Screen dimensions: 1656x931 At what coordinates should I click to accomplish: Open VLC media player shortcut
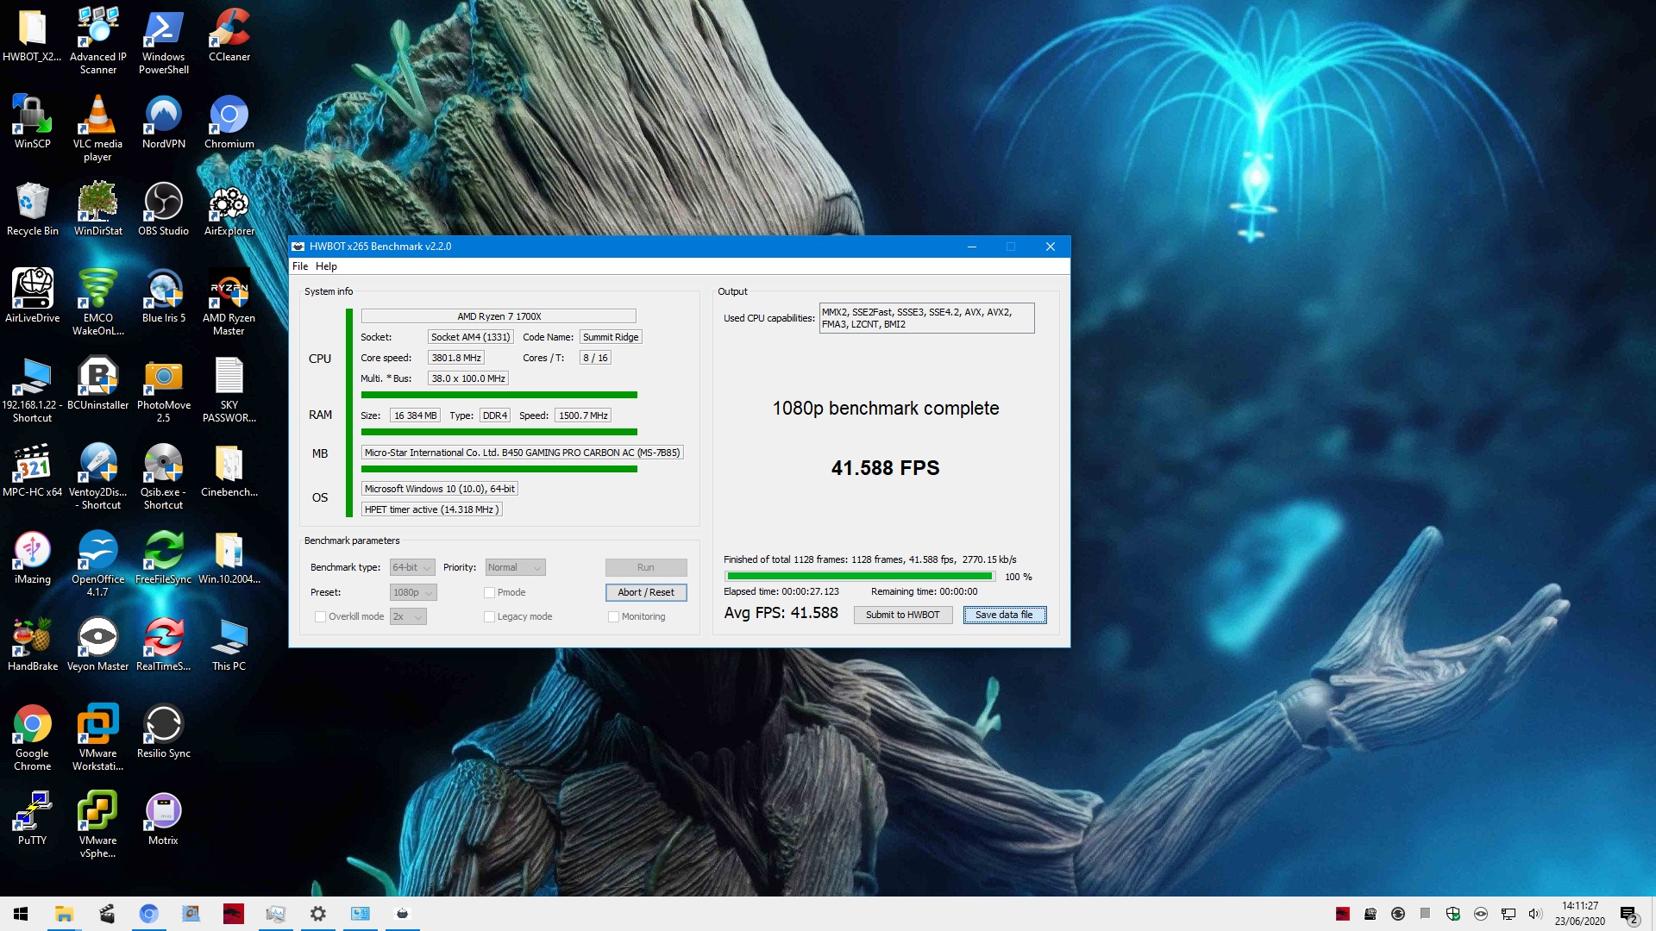pos(97,128)
